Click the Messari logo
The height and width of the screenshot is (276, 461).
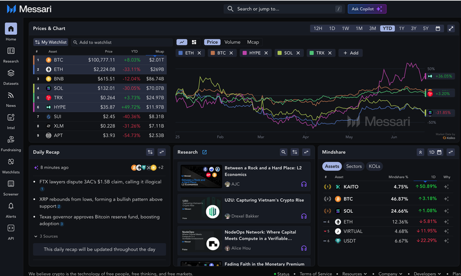(x=29, y=9)
